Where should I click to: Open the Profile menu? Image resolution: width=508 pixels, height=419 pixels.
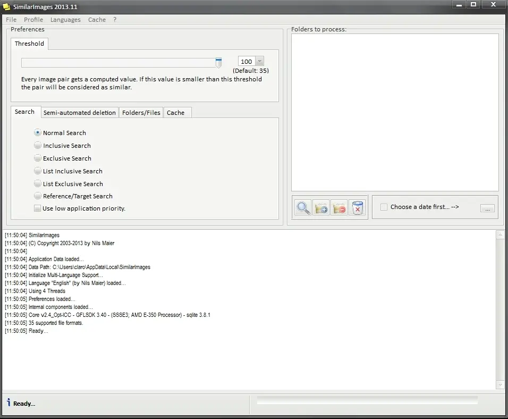click(x=33, y=20)
